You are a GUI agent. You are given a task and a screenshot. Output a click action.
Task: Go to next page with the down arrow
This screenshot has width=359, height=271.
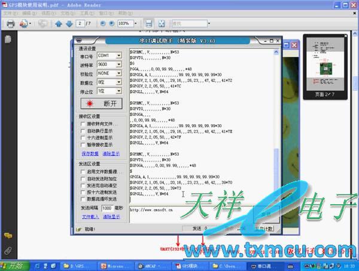69,23
